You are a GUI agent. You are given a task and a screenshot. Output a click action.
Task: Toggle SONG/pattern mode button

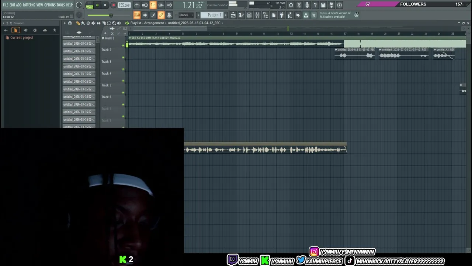[89, 5]
